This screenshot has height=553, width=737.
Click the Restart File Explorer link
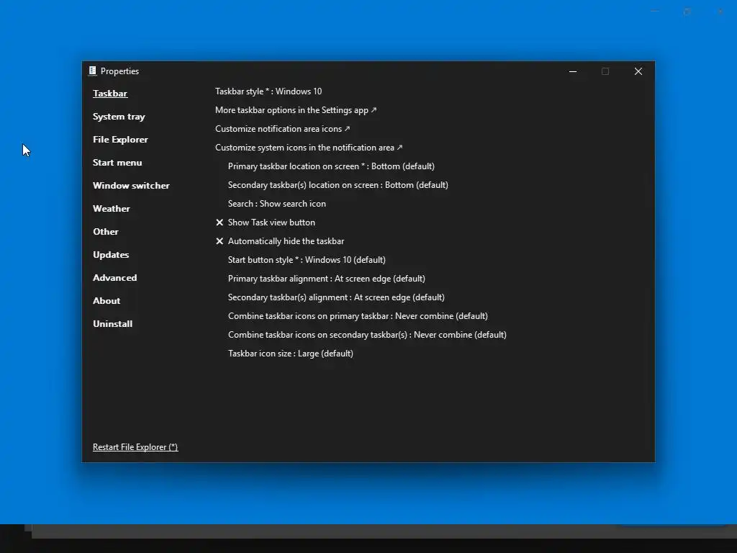coord(135,447)
